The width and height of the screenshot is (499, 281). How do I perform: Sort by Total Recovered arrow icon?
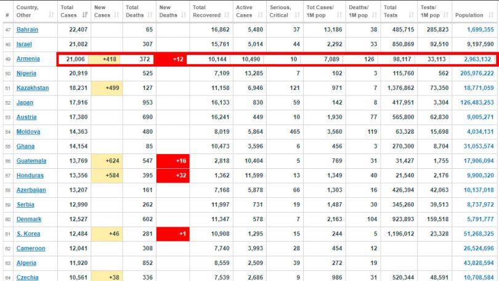(227, 15)
